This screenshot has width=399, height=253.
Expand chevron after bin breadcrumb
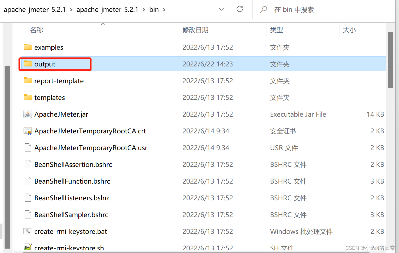[x=164, y=10]
